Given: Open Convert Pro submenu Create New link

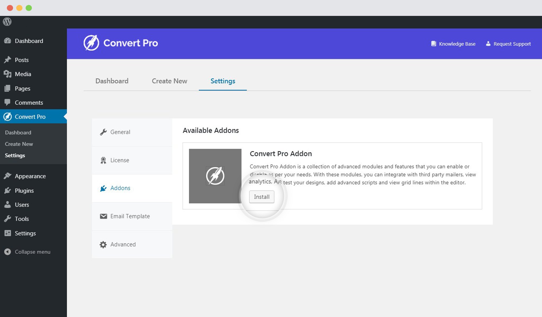Looking at the screenshot, I should (x=19, y=144).
